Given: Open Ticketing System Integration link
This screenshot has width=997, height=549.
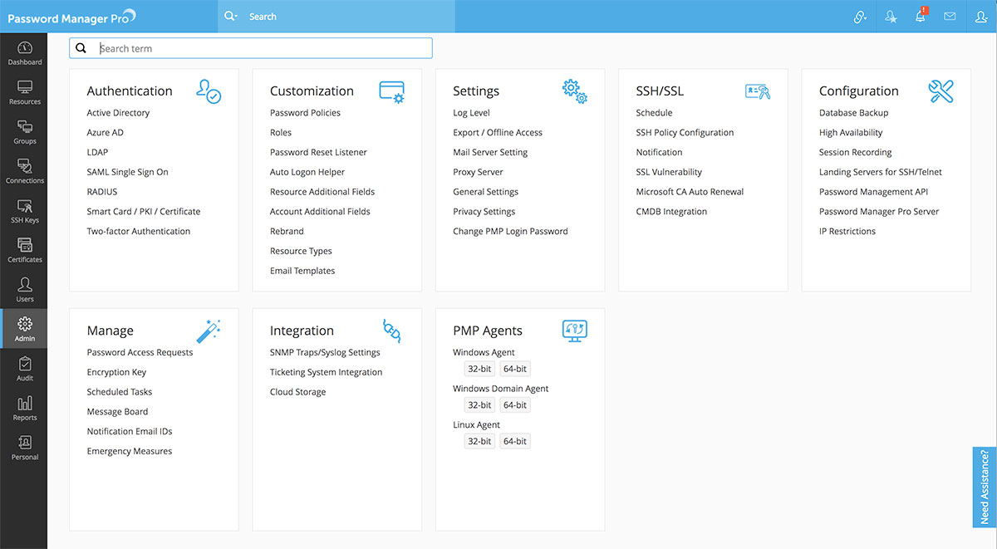Looking at the screenshot, I should click(x=326, y=372).
